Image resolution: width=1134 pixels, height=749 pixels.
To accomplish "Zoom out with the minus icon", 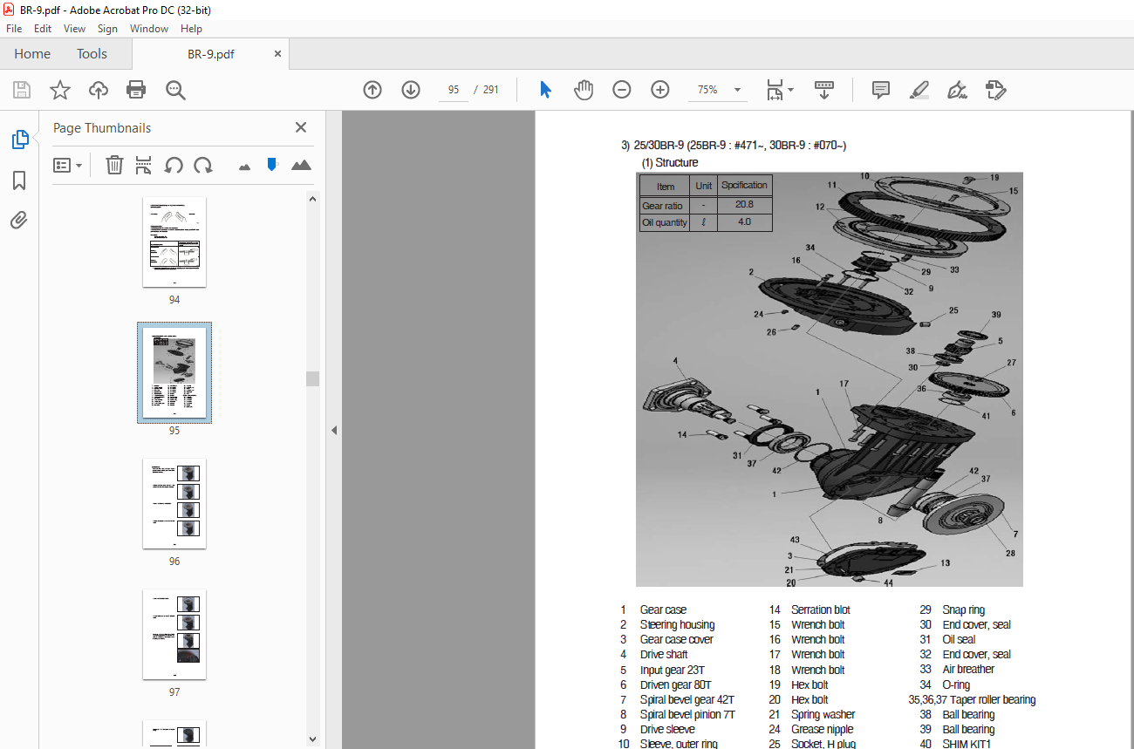I will pos(622,90).
